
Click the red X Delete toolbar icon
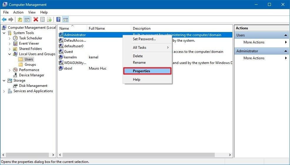(x=36, y=20)
